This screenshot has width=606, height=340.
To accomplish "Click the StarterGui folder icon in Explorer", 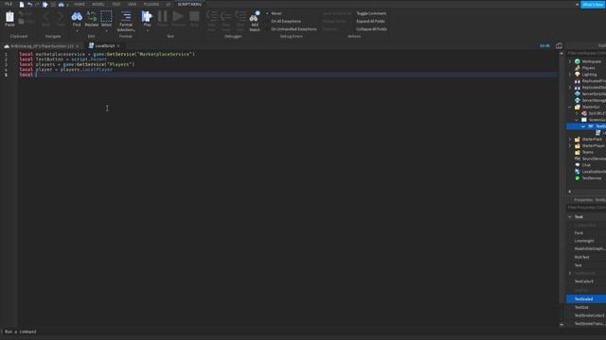I will click(x=578, y=107).
